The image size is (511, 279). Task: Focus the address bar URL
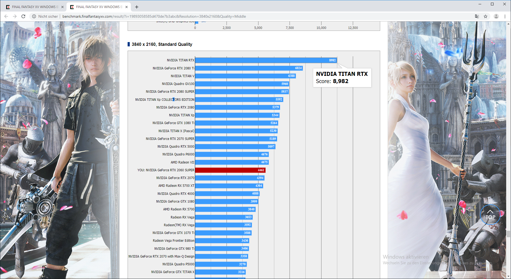[x=154, y=16]
